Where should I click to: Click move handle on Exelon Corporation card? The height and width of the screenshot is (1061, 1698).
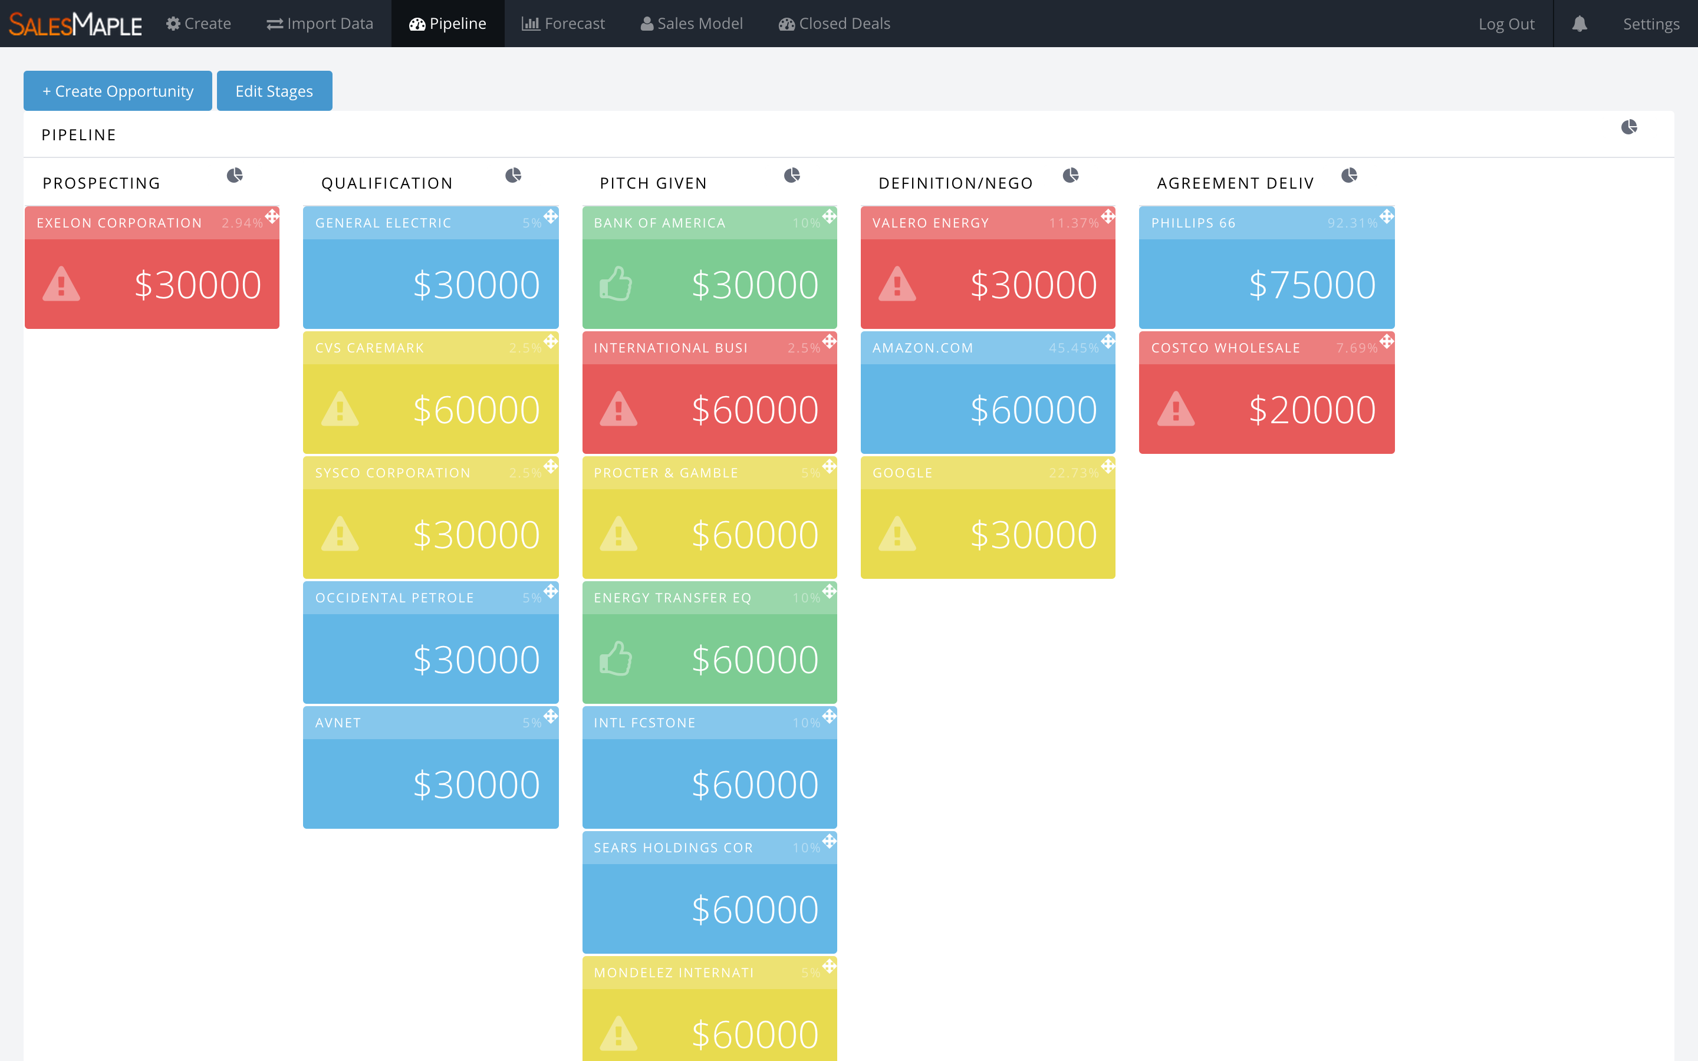pyautogui.click(x=272, y=216)
